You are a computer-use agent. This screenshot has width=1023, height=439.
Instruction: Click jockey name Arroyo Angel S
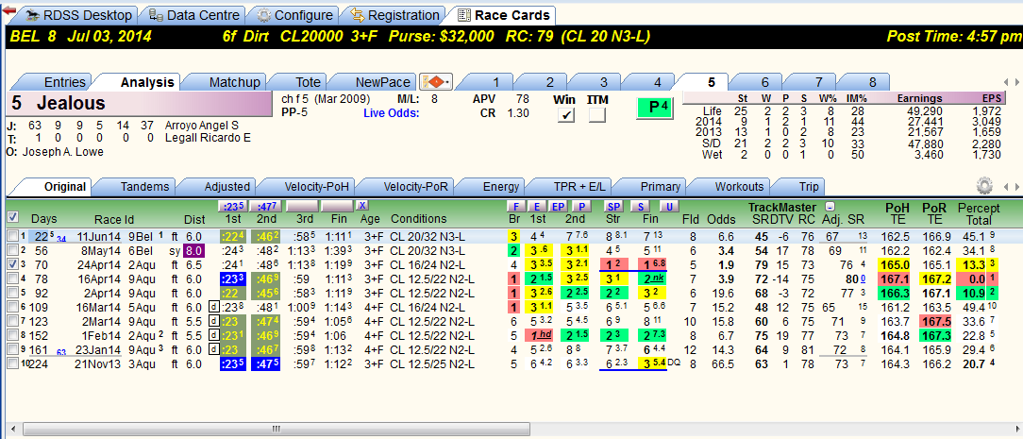pyautogui.click(x=202, y=125)
